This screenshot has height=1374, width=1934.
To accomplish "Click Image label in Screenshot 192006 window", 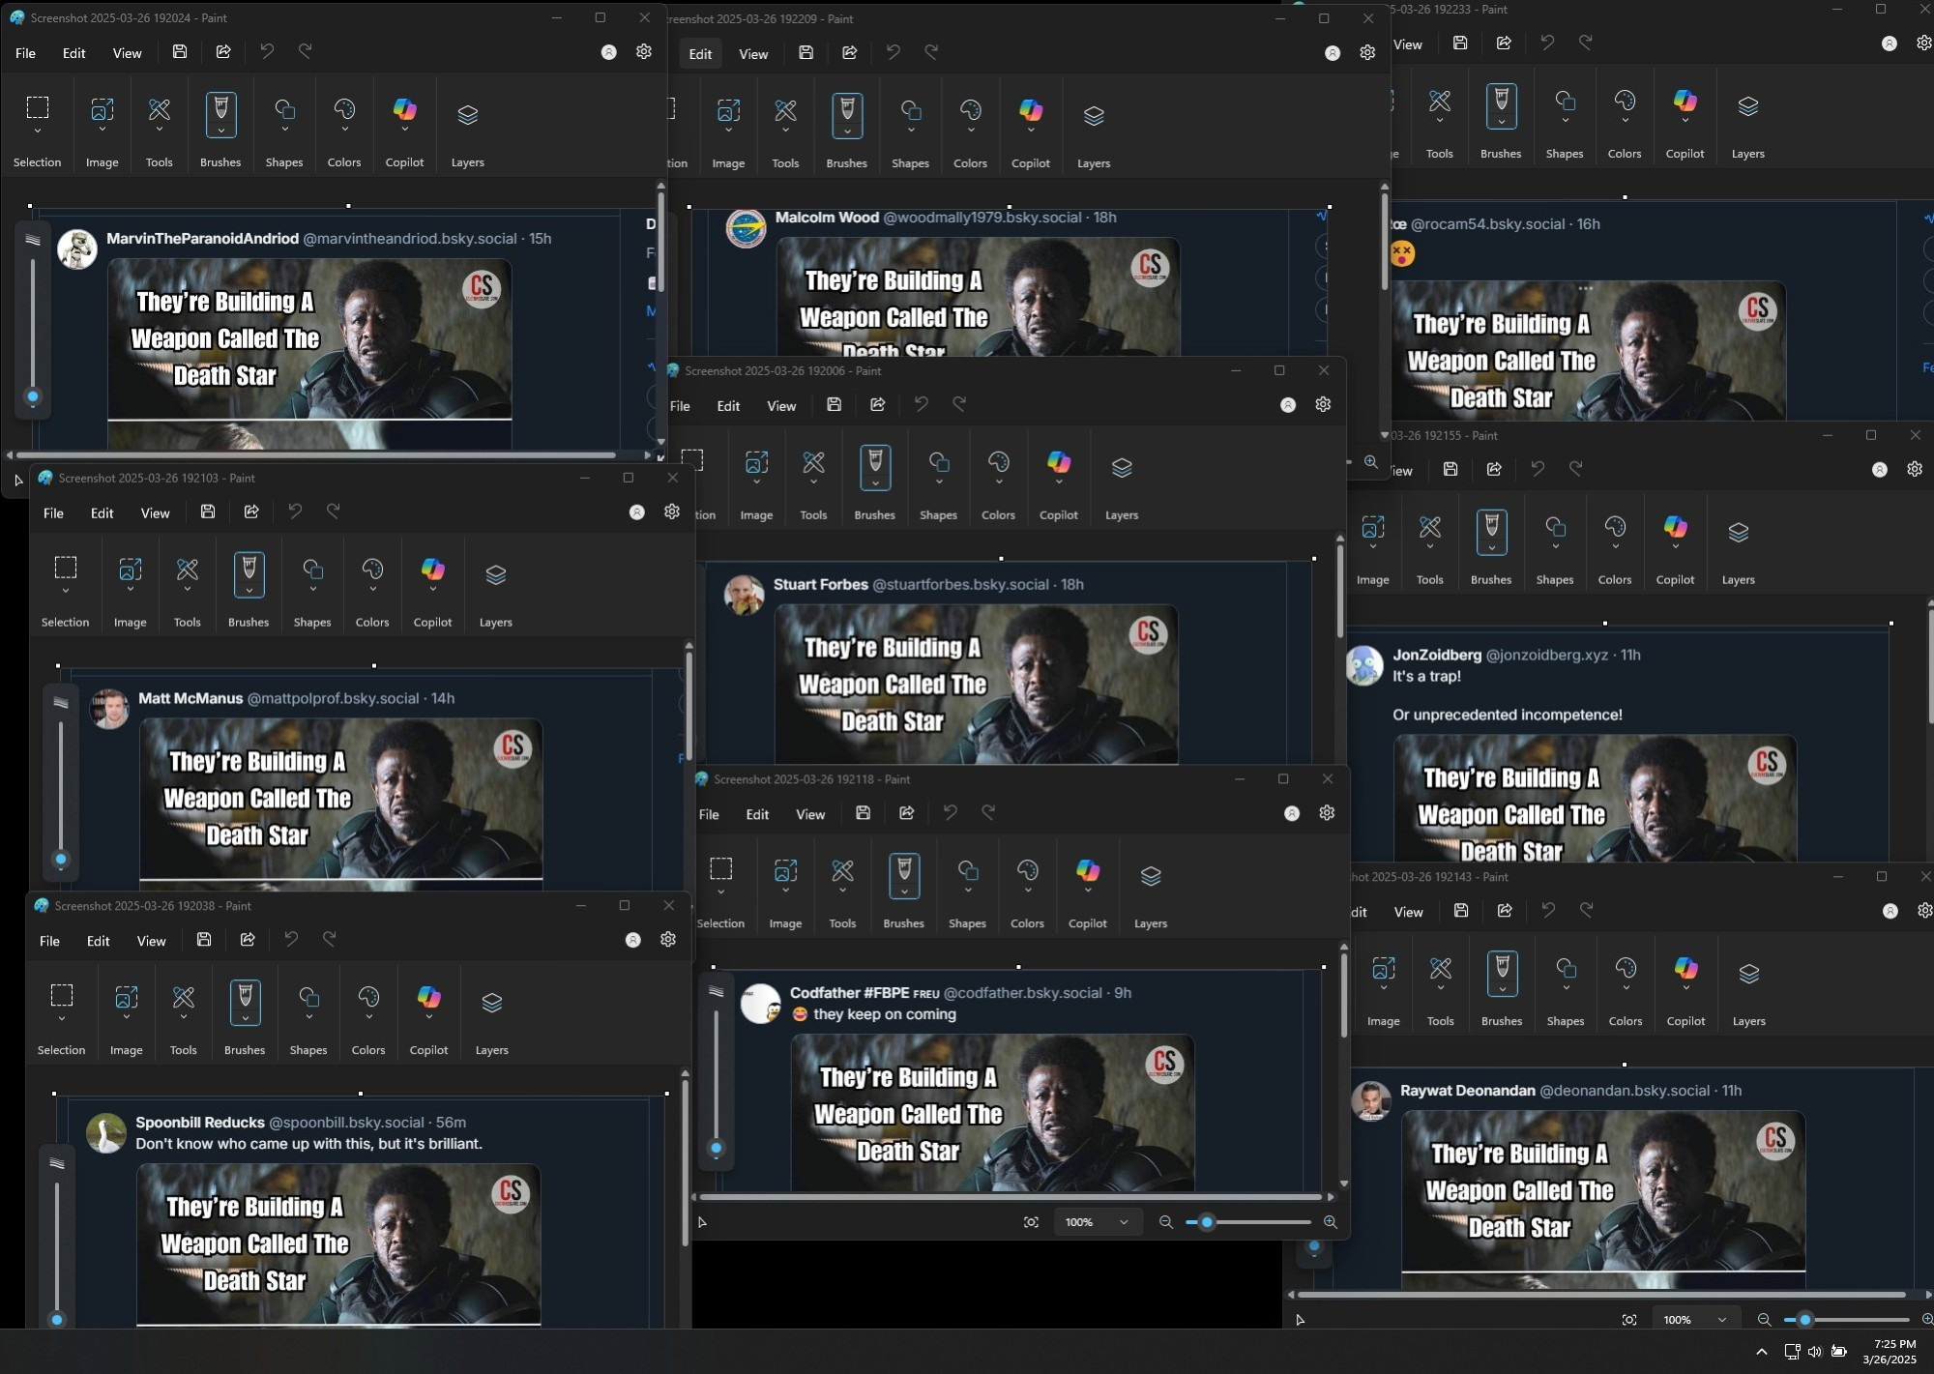I will point(756,515).
